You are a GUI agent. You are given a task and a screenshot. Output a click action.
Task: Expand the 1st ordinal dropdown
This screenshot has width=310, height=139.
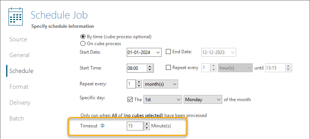click(162, 100)
